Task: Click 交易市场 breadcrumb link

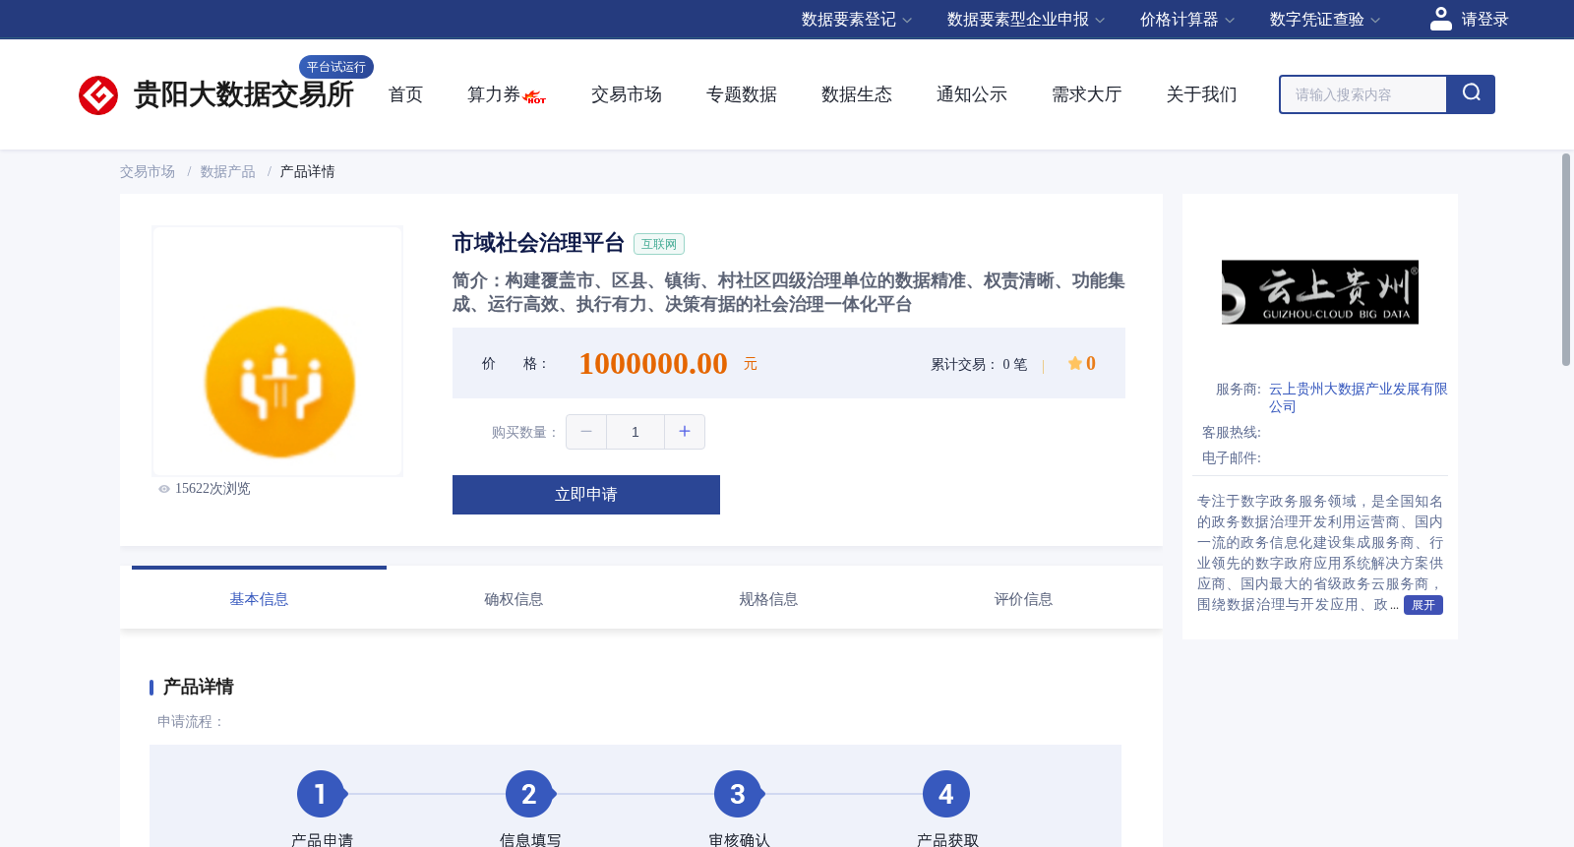Action: pos(148,172)
